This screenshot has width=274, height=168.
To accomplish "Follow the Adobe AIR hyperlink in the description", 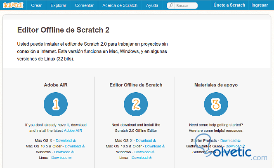I will [73, 131].
